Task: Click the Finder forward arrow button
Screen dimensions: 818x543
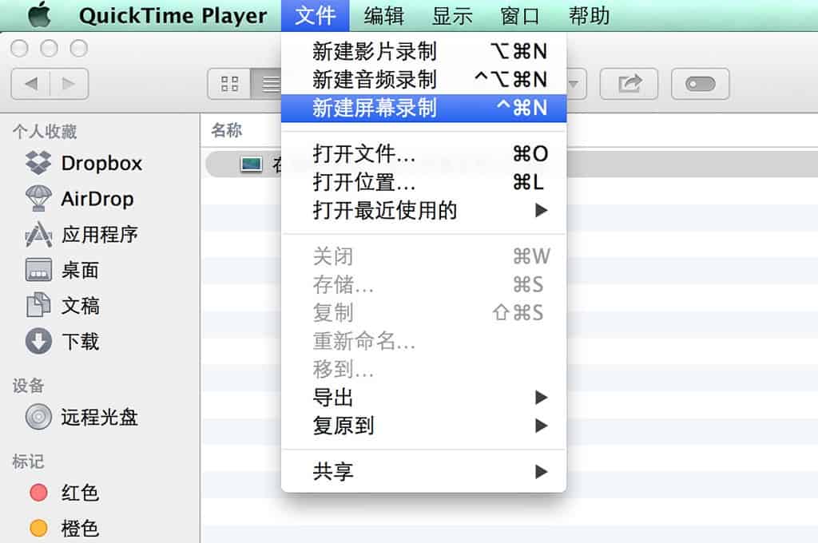Action: point(69,84)
